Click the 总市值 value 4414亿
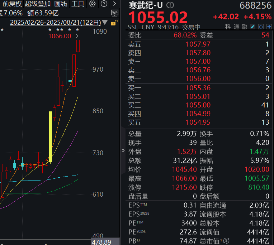 click(258, 241)
